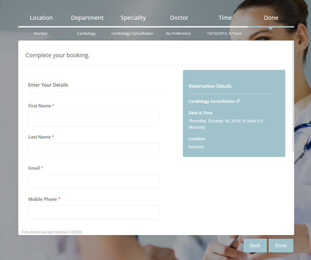Click into the Email input field
The width and height of the screenshot is (311, 260).
click(93, 181)
